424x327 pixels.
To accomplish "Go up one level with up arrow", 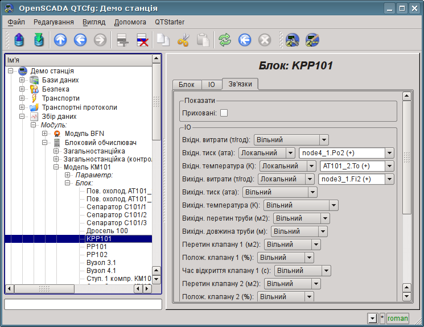I will click(60, 40).
